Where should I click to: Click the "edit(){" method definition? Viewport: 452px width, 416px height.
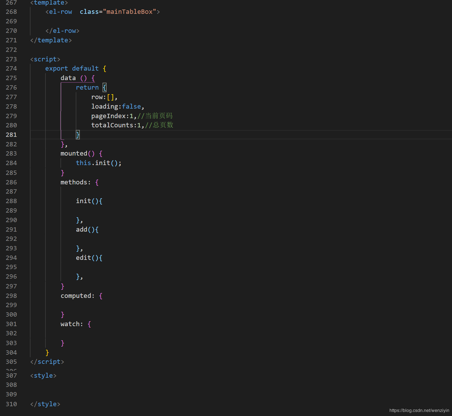[x=89, y=258]
